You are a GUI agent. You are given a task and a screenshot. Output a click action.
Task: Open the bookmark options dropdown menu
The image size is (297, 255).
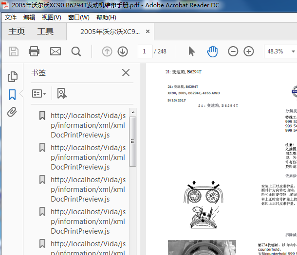coord(39,93)
